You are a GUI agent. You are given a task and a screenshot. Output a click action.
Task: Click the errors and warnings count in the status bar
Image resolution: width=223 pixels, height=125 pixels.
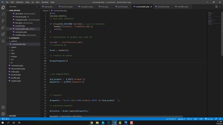(x=6, y=119)
